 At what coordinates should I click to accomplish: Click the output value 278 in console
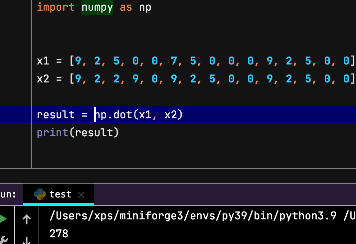pyautogui.click(x=59, y=234)
